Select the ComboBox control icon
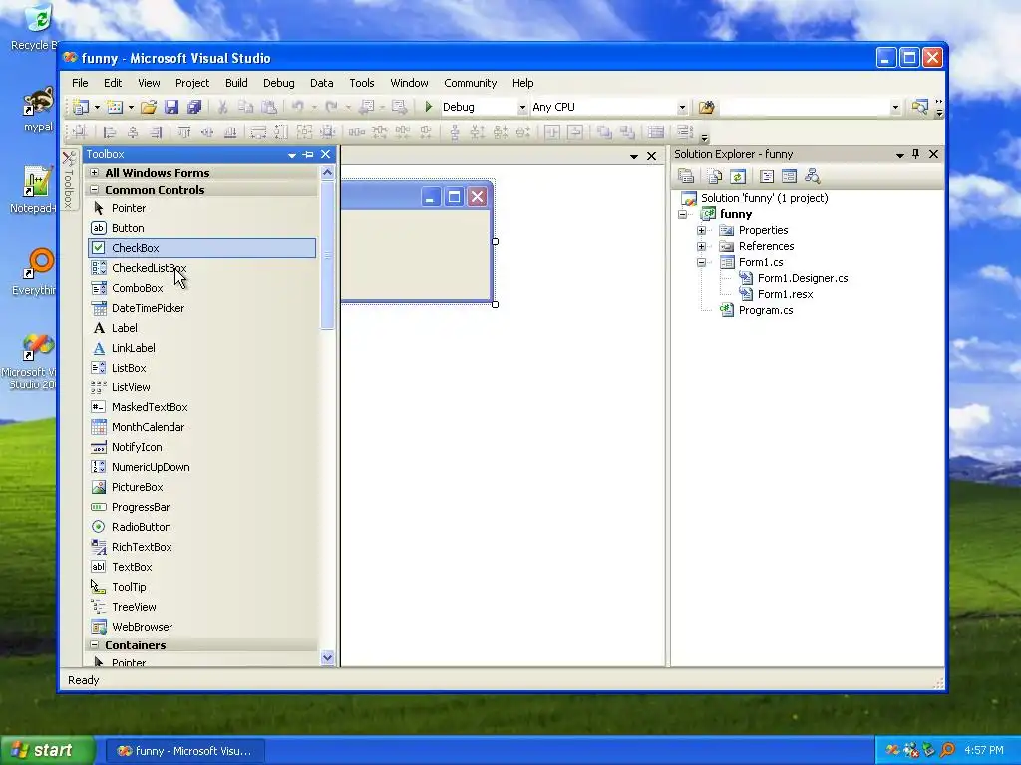This screenshot has width=1021, height=765. (99, 288)
